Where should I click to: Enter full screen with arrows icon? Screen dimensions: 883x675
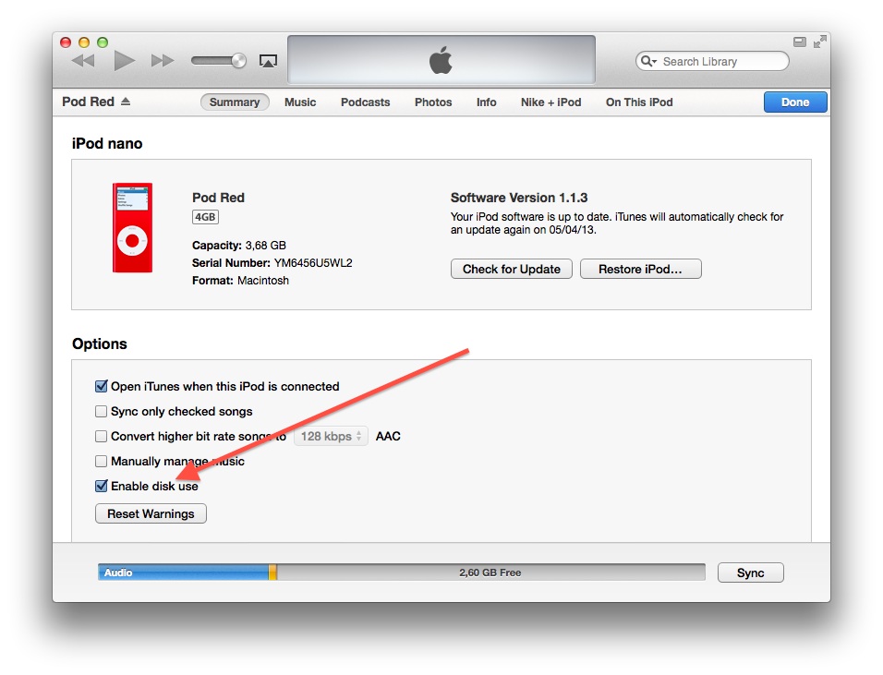(820, 42)
